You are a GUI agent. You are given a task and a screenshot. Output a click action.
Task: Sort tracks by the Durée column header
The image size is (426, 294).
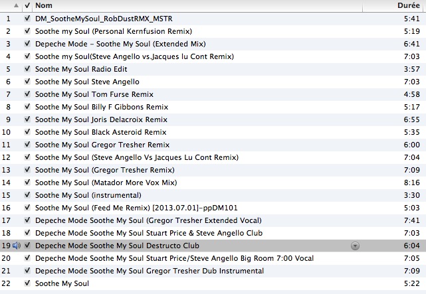click(409, 5)
